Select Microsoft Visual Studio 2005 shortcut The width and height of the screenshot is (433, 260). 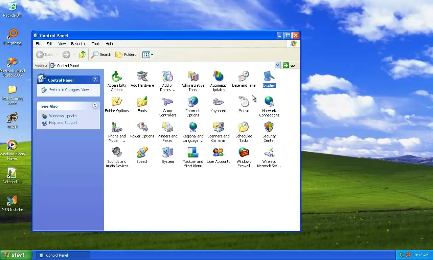click(12, 67)
